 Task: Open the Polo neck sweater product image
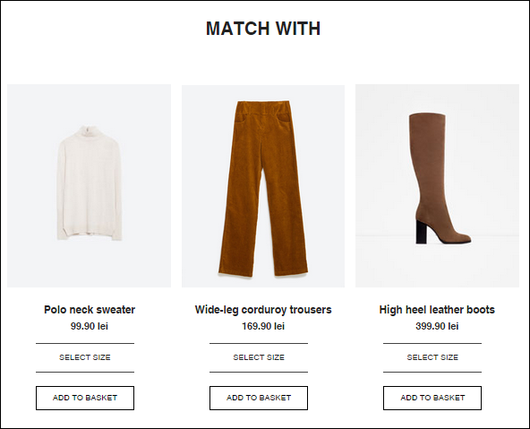pyautogui.click(x=89, y=185)
